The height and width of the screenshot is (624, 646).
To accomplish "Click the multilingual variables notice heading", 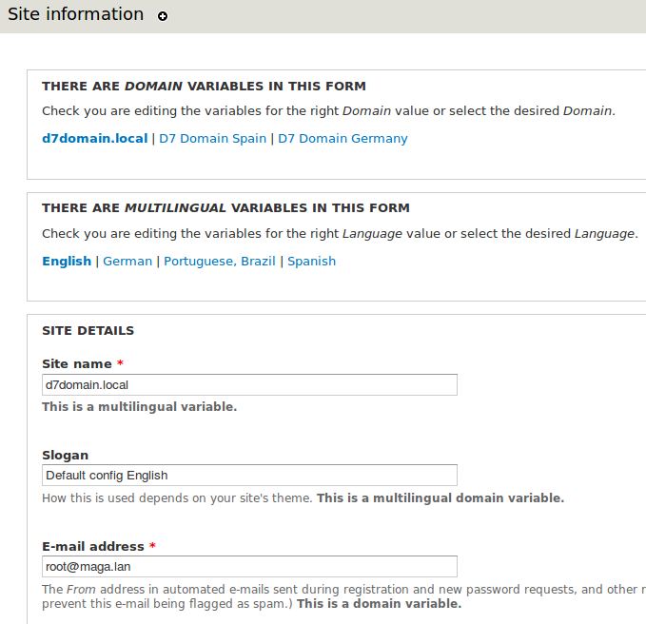I will point(225,207).
